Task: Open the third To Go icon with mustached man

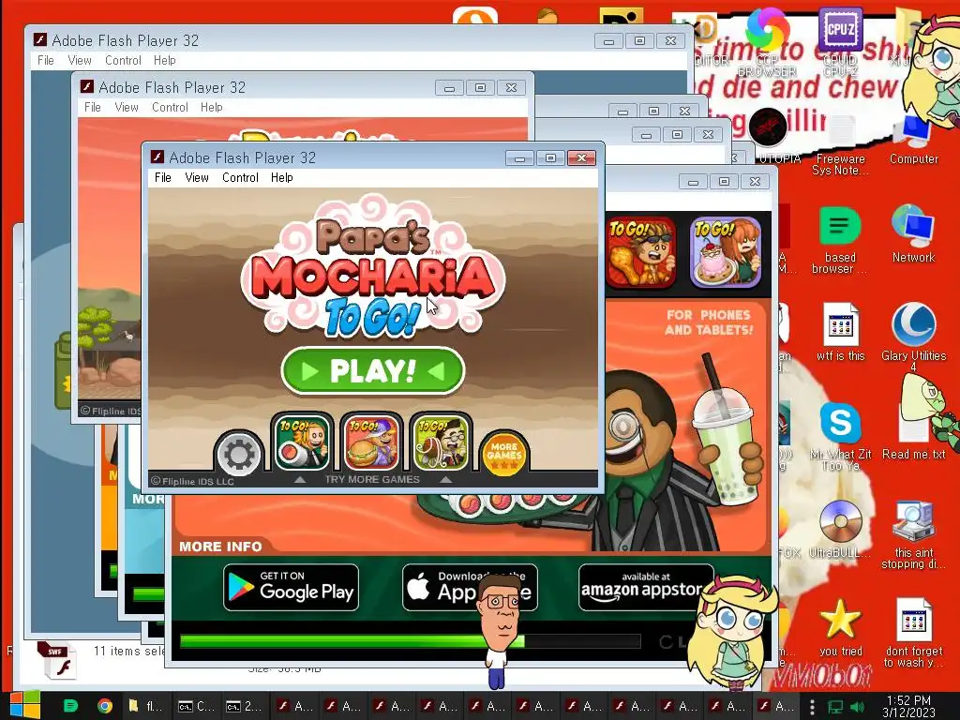Action: tap(441, 442)
